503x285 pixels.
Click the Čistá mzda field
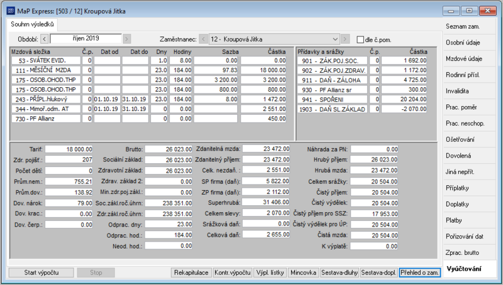[374, 235]
